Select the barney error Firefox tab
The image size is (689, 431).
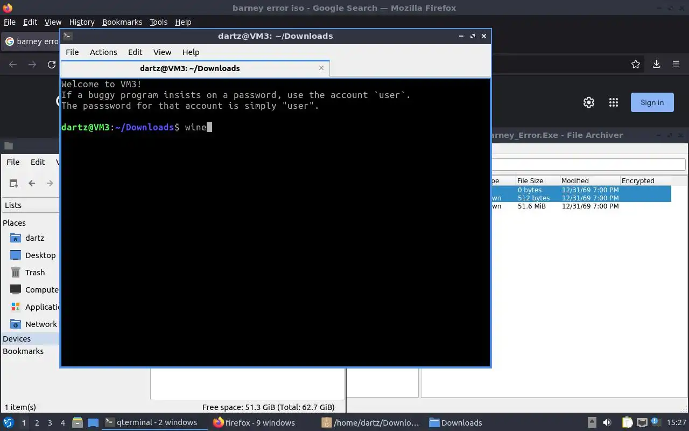[31, 41]
